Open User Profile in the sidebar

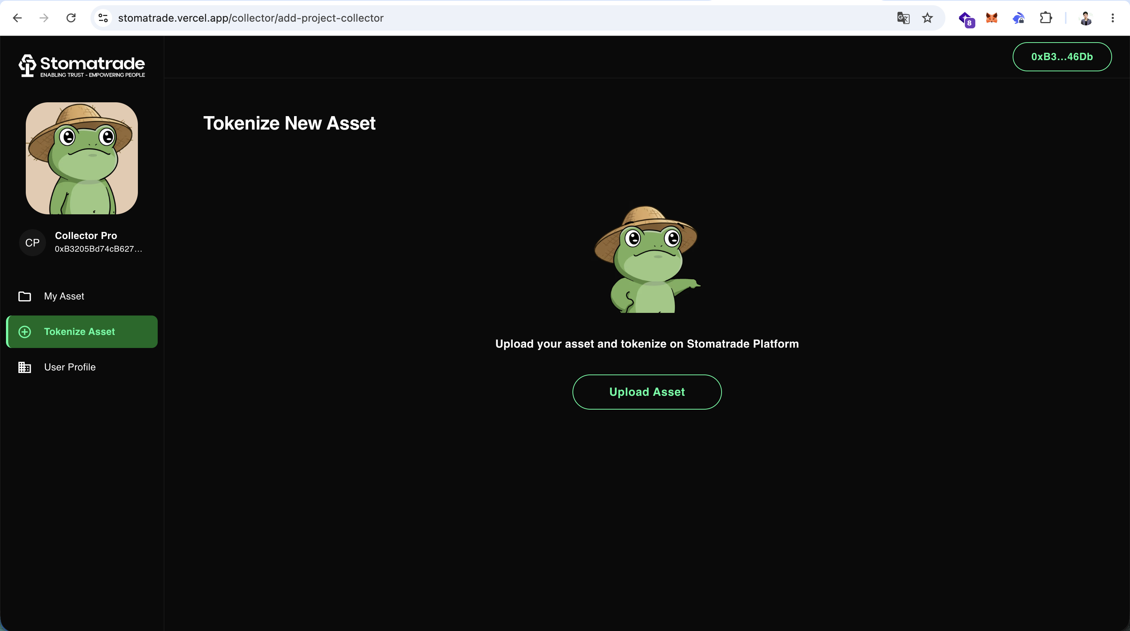(82, 367)
